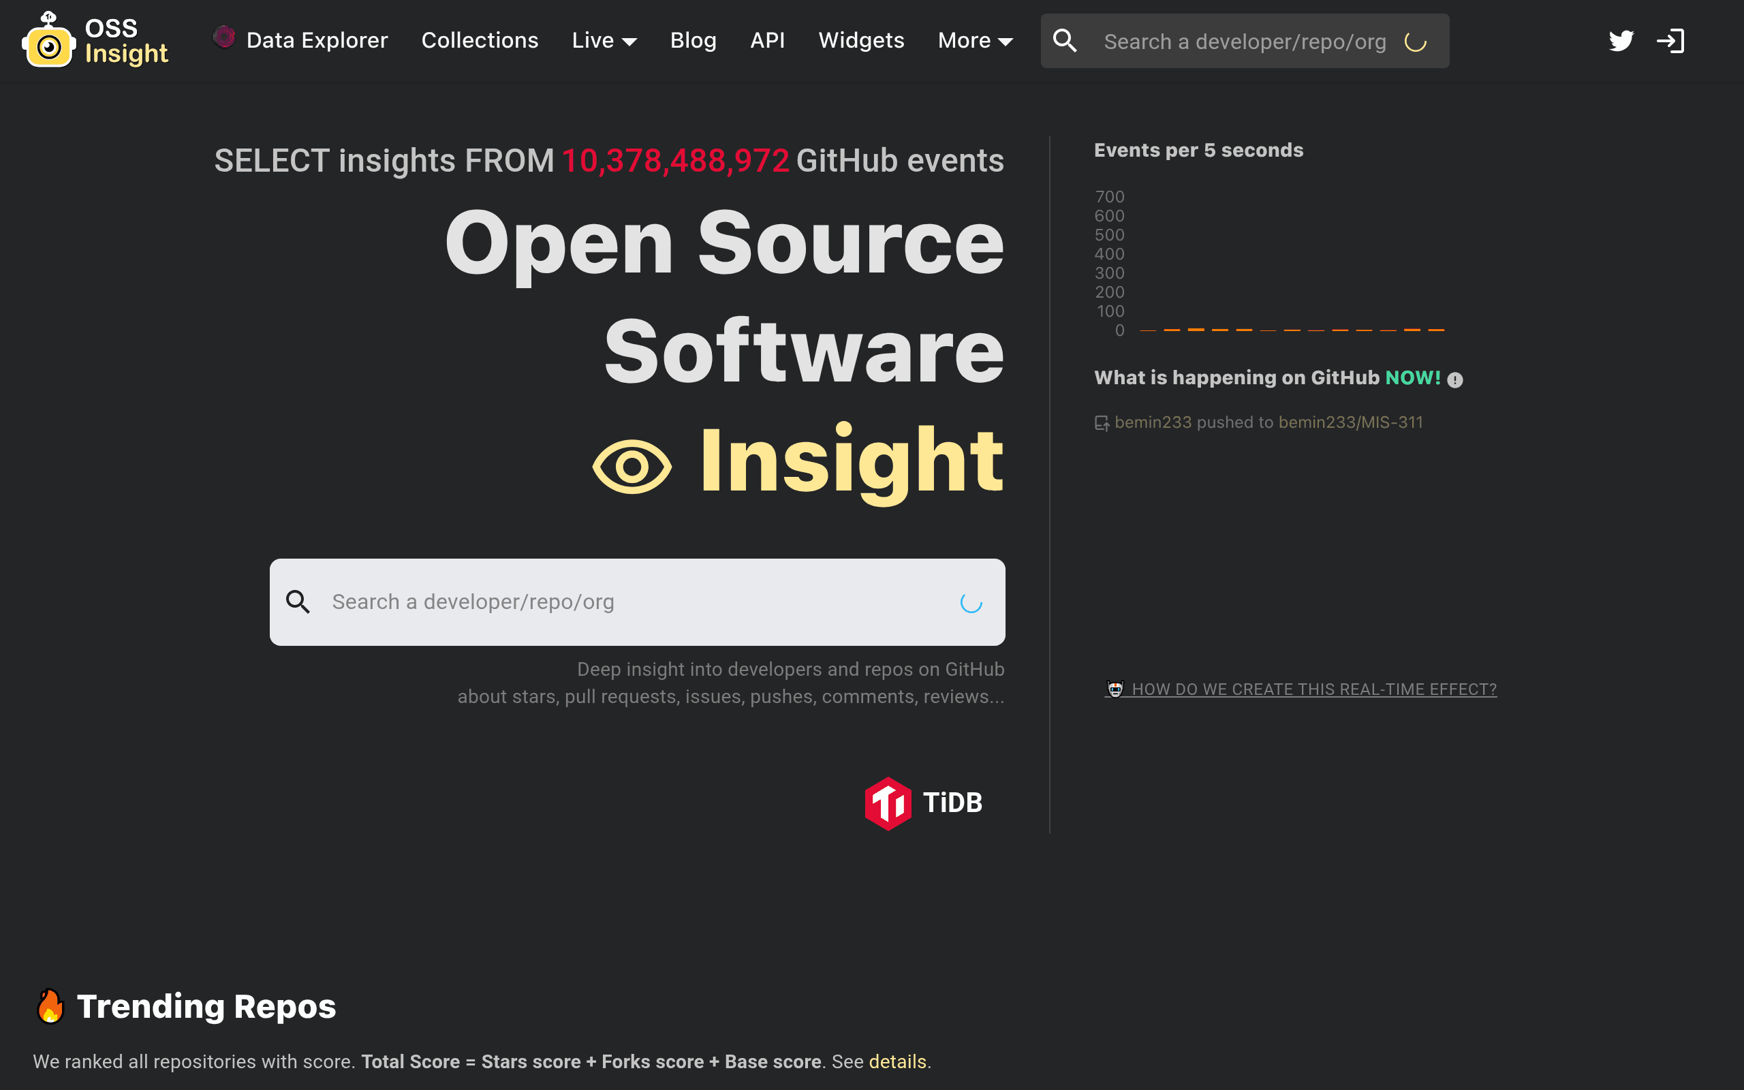
Task: Click the yellow eye icon beside Insight
Action: point(632,467)
